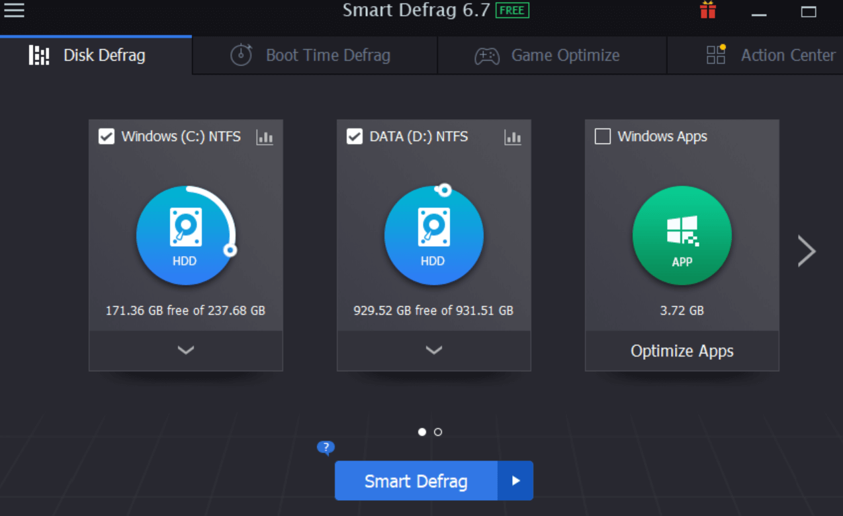
Task: Uncheck the Windows (C:) NTFS drive
Action: pos(107,136)
